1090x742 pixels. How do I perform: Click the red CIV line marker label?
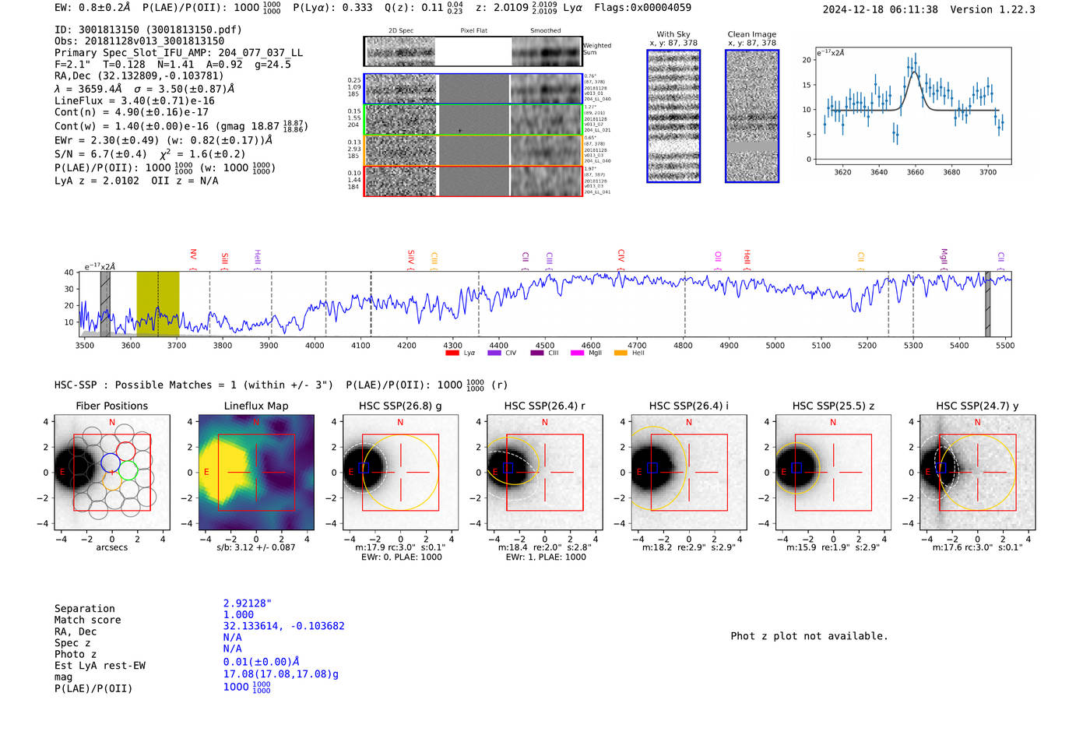621,256
